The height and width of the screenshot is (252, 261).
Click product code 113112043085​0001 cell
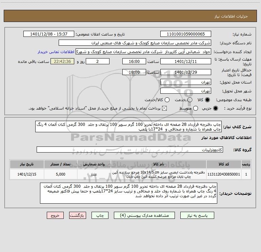(x=224, y=174)
